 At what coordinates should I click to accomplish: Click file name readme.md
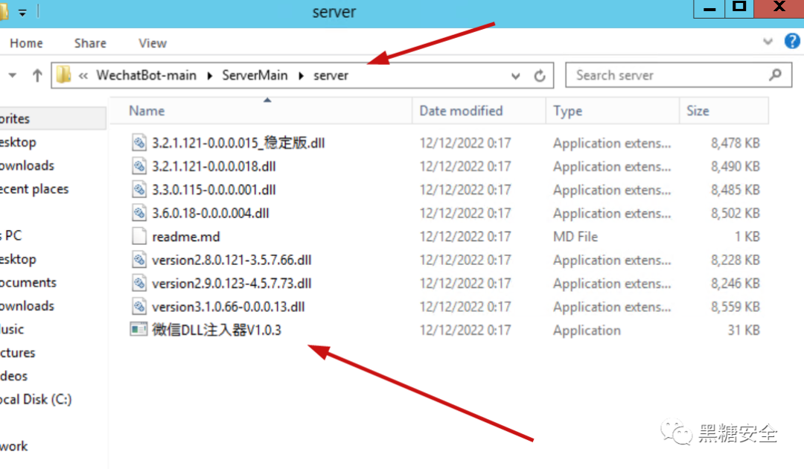point(185,236)
